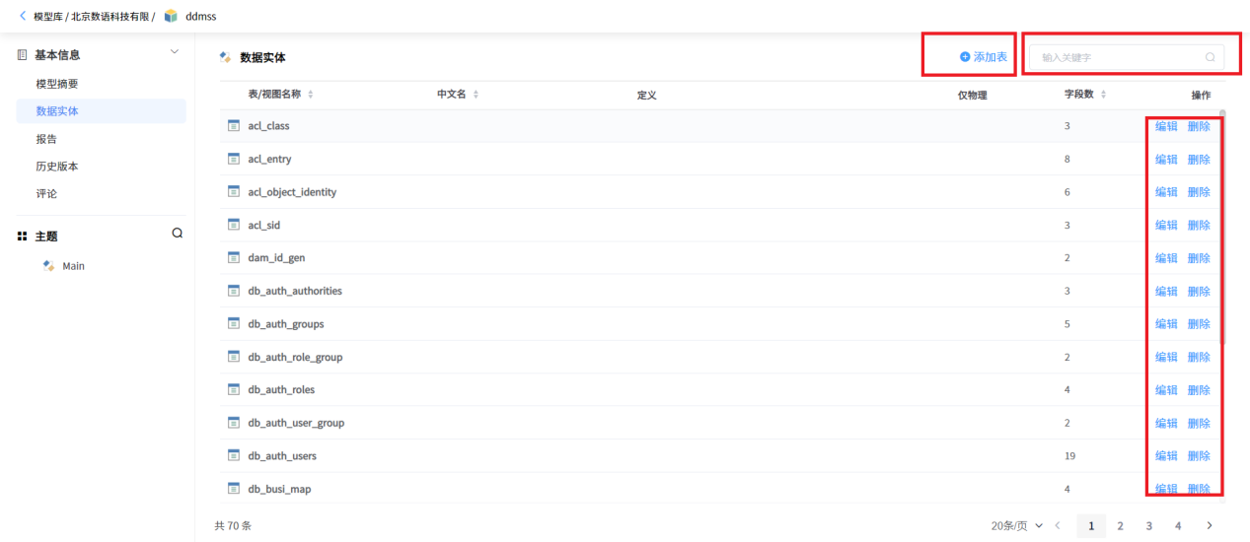Click the sort arrows on 字段数 column
The width and height of the screenshot is (1250, 542).
1103,95
